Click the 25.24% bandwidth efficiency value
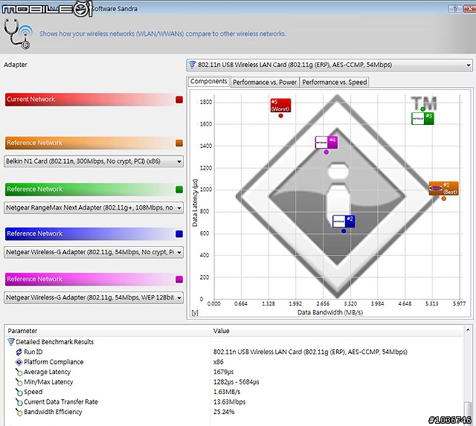The height and width of the screenshot is (426, 476). point(224,412)
